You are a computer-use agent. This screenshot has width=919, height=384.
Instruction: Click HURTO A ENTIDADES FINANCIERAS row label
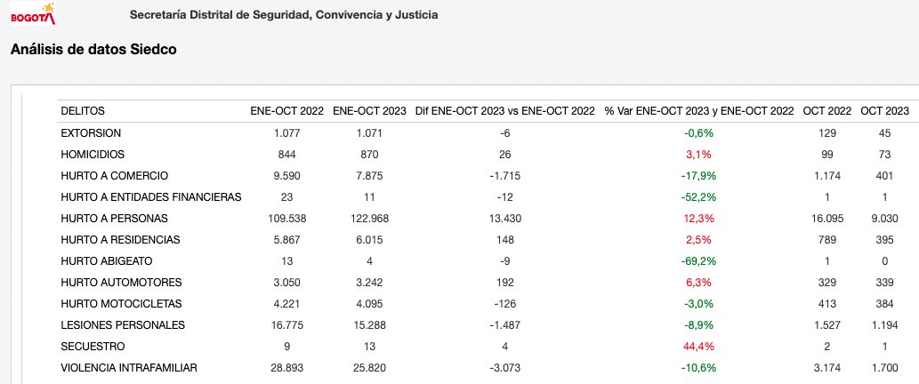click(x=151, y=197)
